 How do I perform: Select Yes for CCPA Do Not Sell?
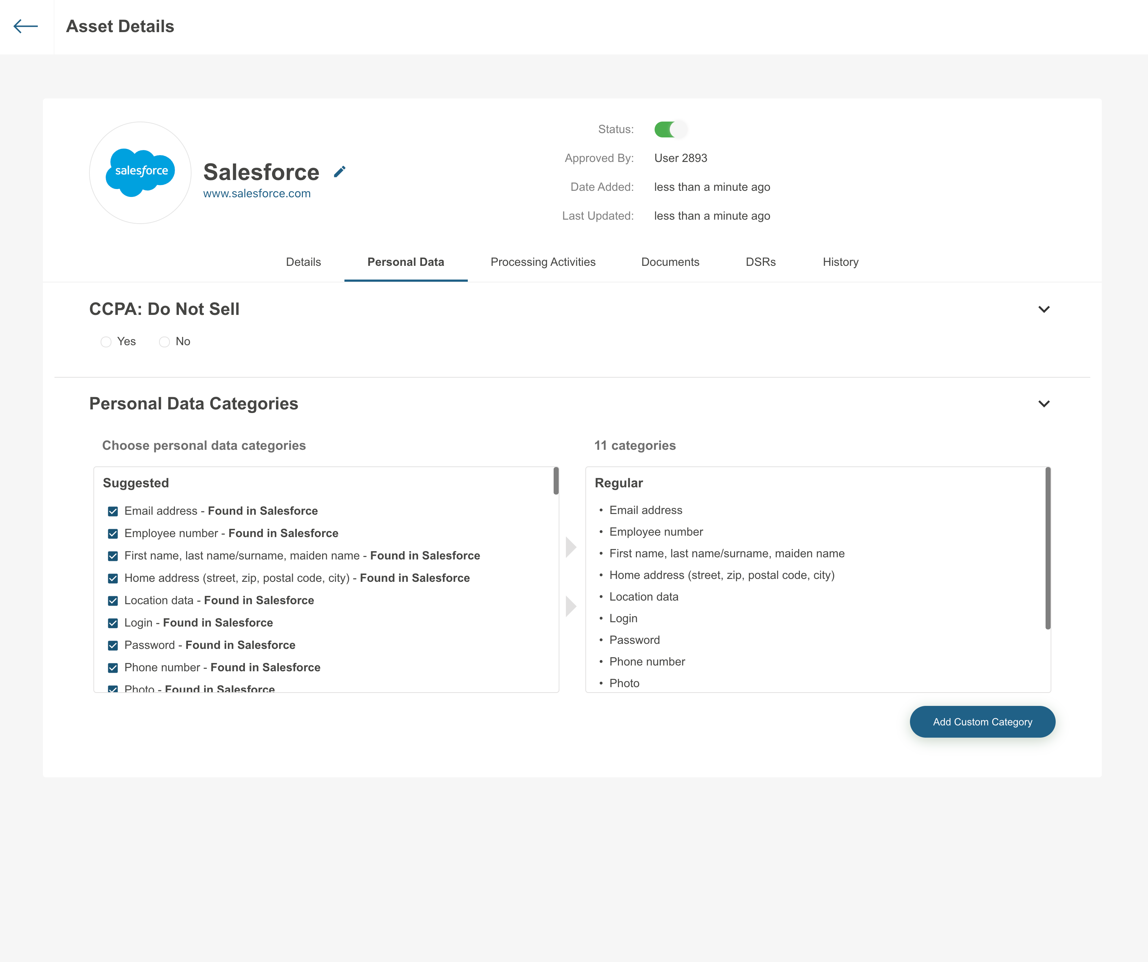(106, 342)
